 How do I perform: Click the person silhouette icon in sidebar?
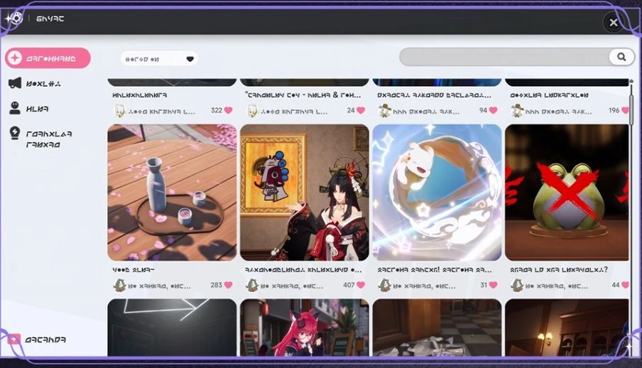[15, 108]
